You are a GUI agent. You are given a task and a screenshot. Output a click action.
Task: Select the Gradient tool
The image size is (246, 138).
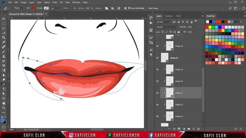tap(3, 70)
